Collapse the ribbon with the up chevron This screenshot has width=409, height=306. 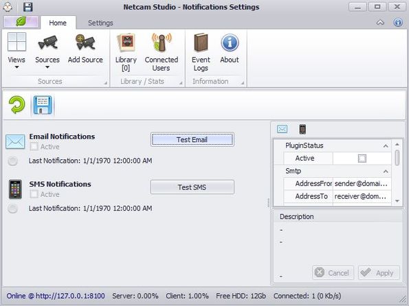pyautogui.click(x=380, y=23)
